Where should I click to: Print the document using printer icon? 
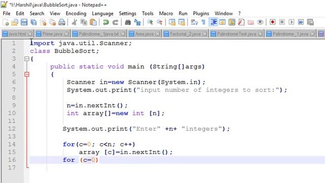click(x=62, y=22)
